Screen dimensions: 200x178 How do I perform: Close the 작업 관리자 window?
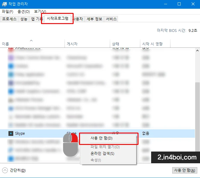point(193,4)
